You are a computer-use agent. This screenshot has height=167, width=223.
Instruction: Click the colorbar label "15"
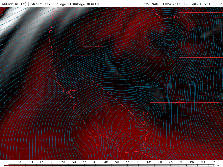pyautogui.click(x=42, y=162)
